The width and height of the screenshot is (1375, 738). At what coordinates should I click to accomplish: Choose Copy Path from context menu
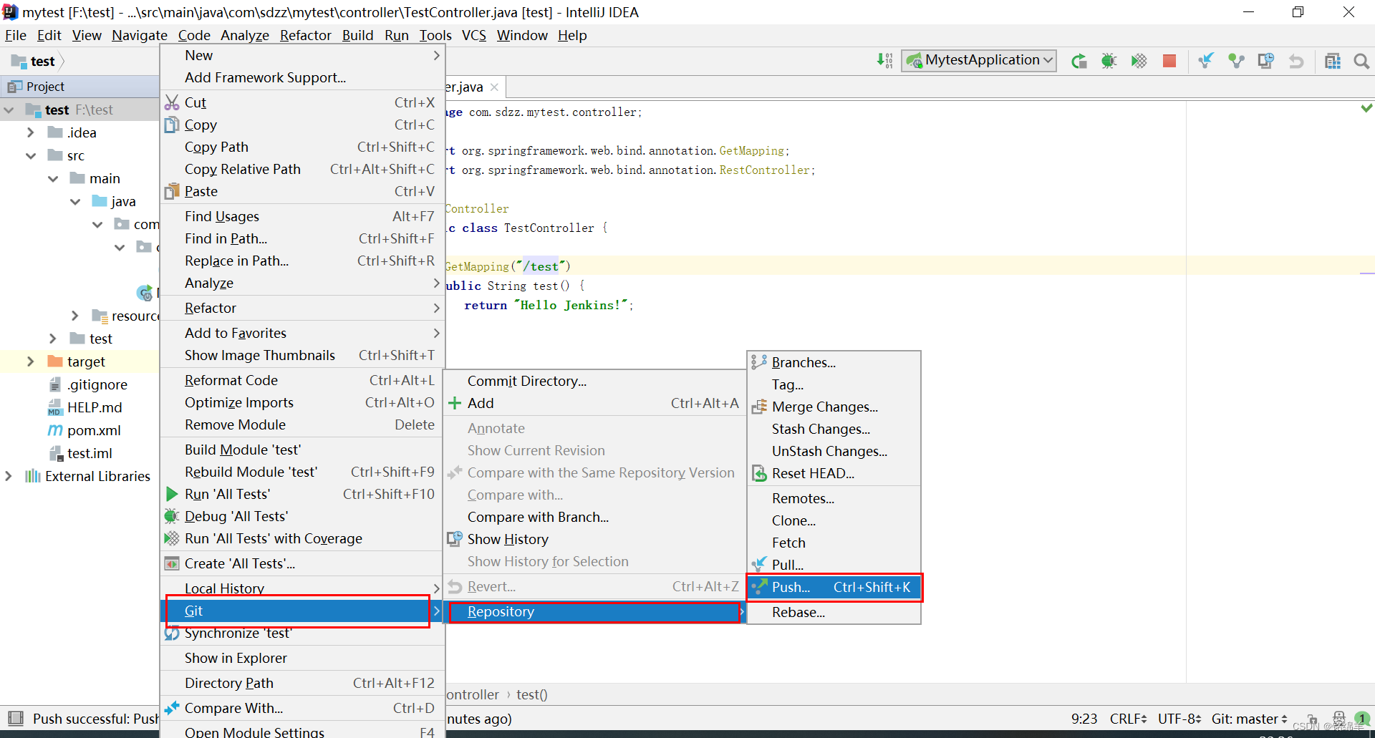pyautogui.click(x=302, y=147)
